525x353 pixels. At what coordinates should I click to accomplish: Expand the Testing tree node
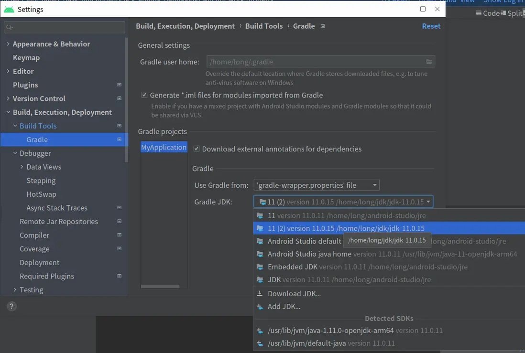coord(15,289)
